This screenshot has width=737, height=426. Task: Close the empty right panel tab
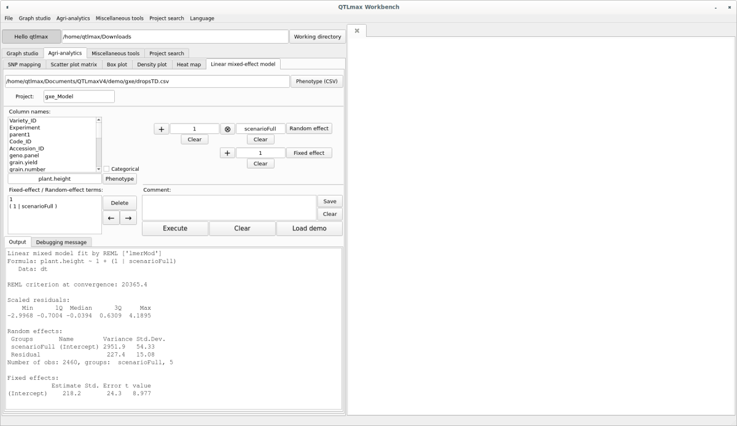pos(357,31)
